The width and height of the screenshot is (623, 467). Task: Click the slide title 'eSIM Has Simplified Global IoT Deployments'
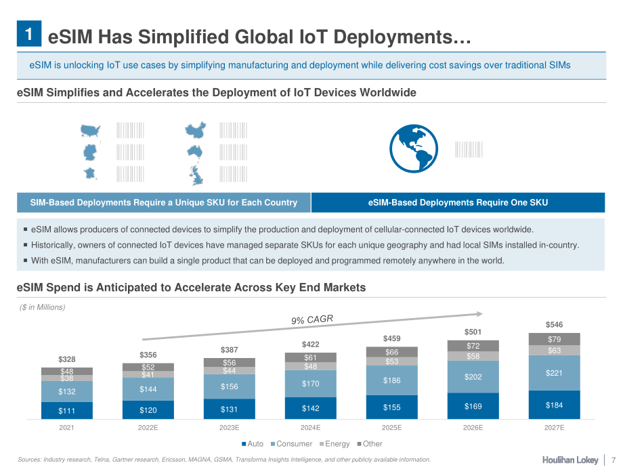tap(259, 37)
